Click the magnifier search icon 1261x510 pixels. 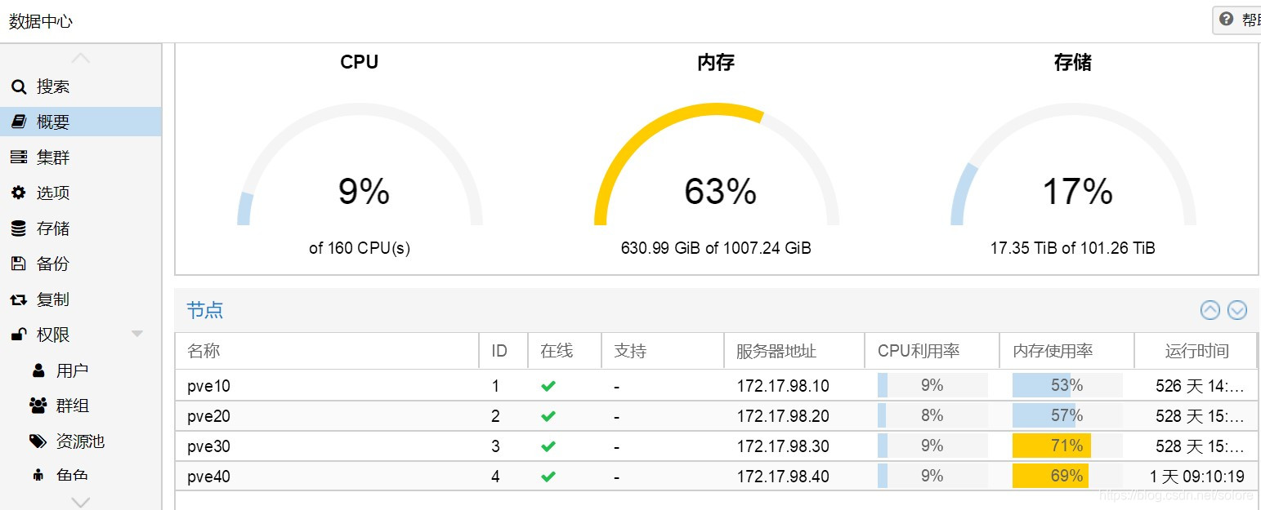click(x=18, y=86)
